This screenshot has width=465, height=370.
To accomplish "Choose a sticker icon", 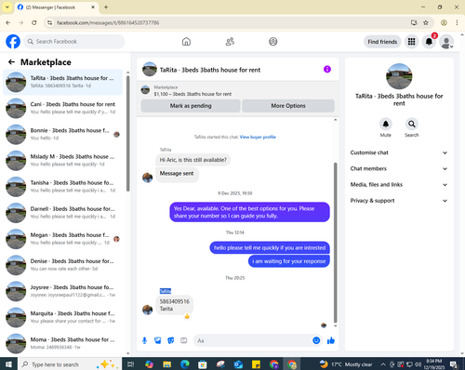I will click(171, 340).
